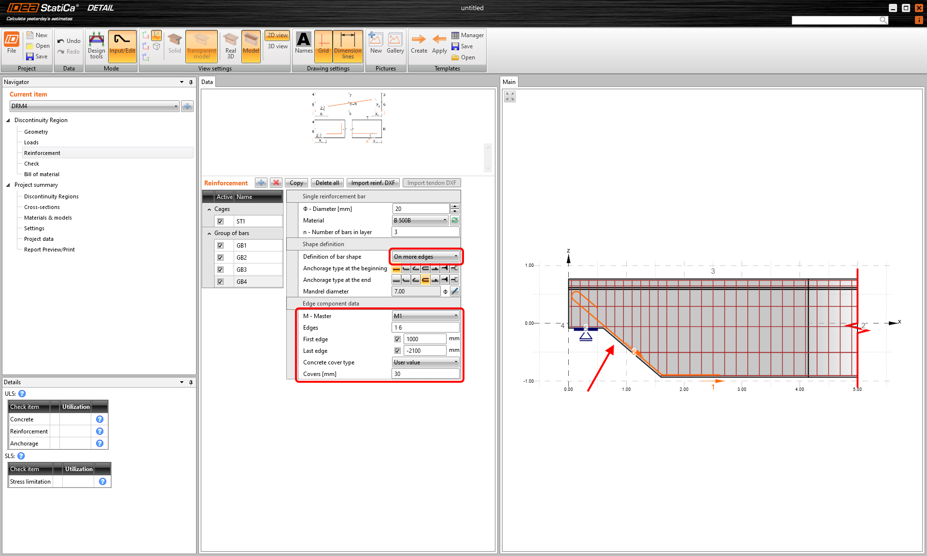Activate the Solid view setting
This screenshot has width=927, height=556.
coord(174,46)
